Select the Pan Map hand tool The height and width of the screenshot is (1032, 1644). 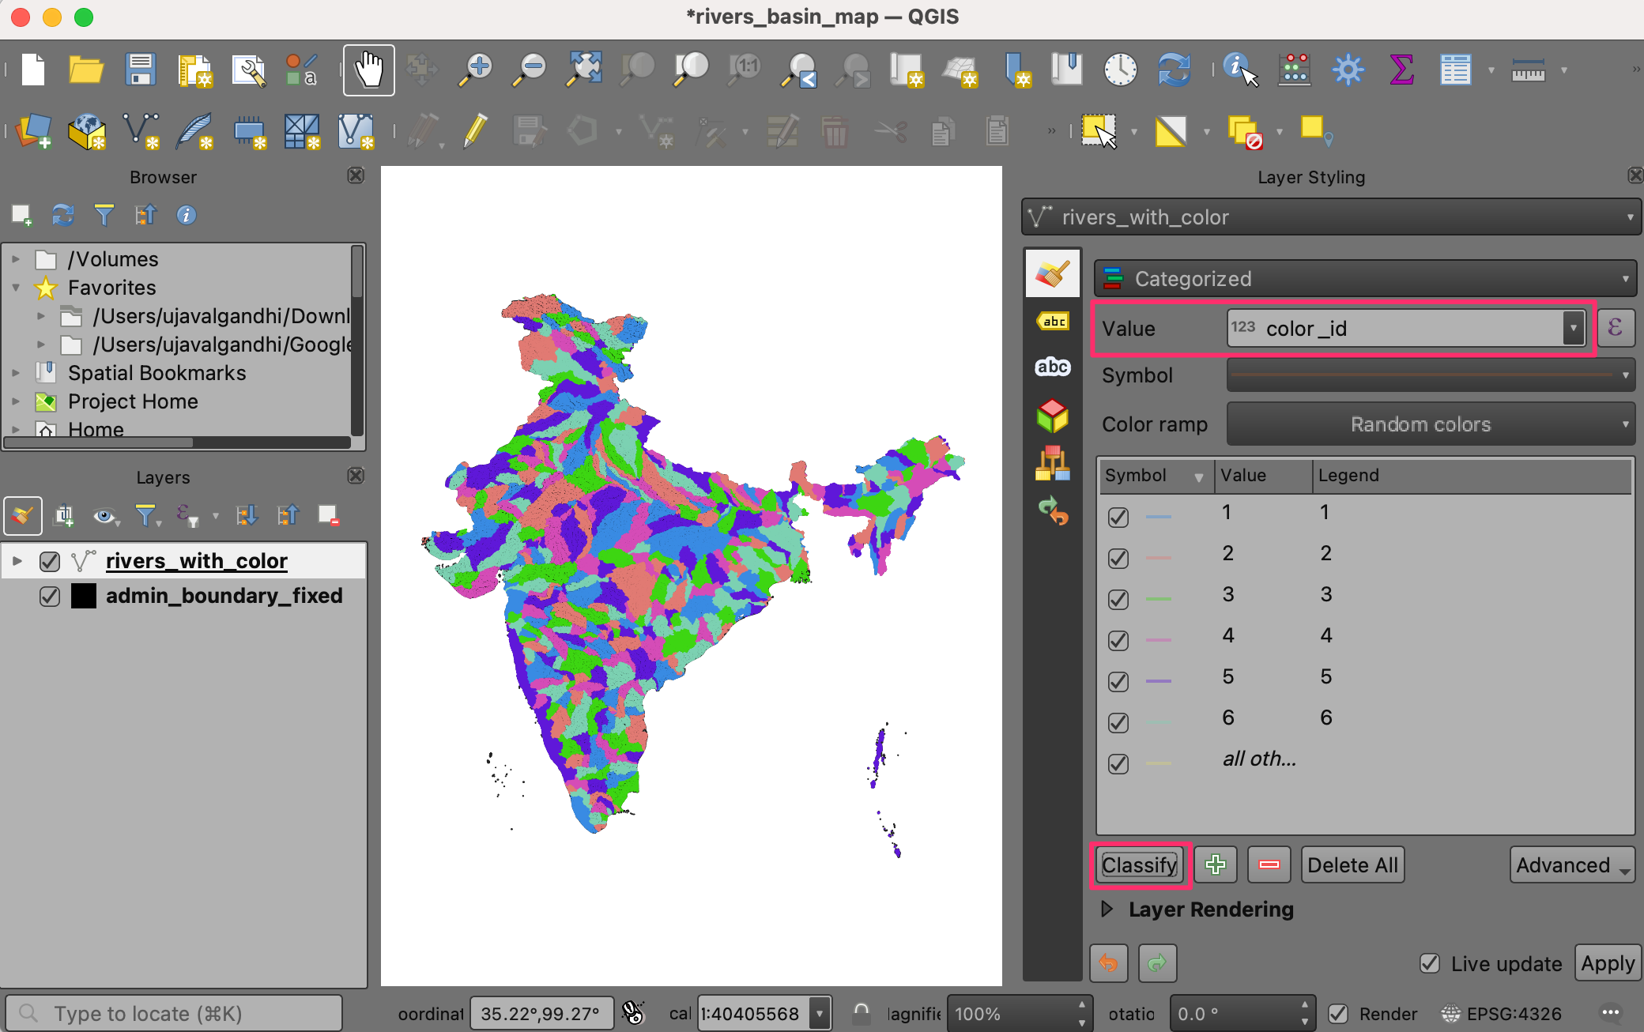[x=368, y=70]
